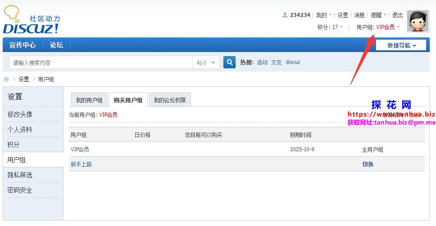The image size is (436, 226).
Task: Open 论坛 in the navigation bar
Action: 57,45
